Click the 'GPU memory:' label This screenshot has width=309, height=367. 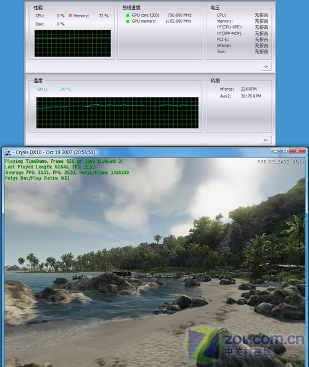(x=144, y=21)
